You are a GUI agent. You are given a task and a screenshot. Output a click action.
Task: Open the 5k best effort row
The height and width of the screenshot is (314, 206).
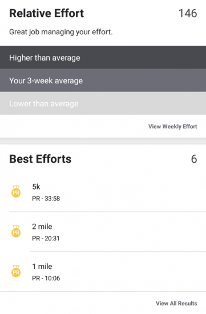pyautogui.click(x=103, y=192)
